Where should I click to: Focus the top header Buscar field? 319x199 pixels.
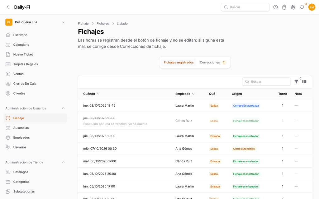pyautogui.click(x=245, y=7)
